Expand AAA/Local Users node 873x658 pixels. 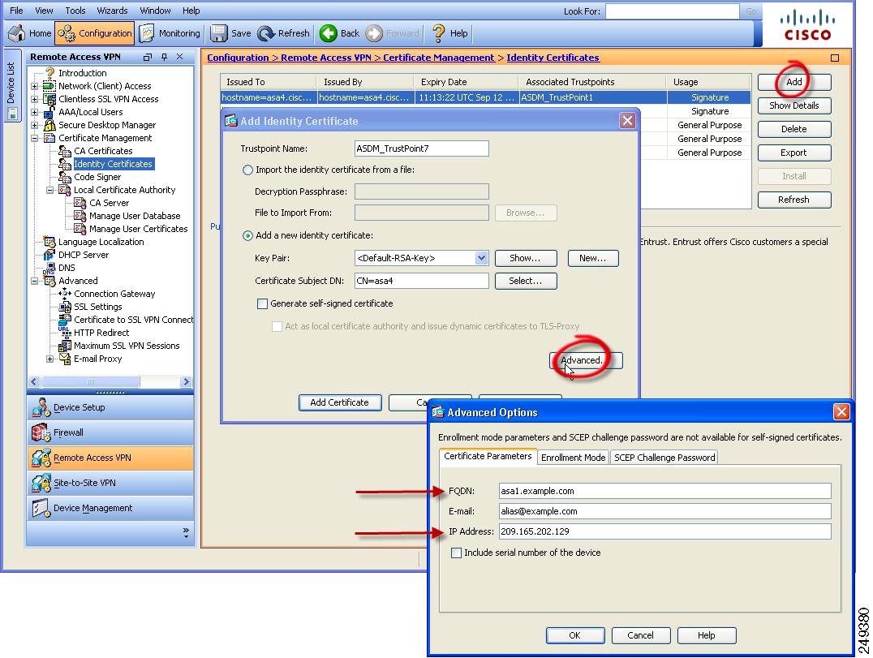coord(35,112)
